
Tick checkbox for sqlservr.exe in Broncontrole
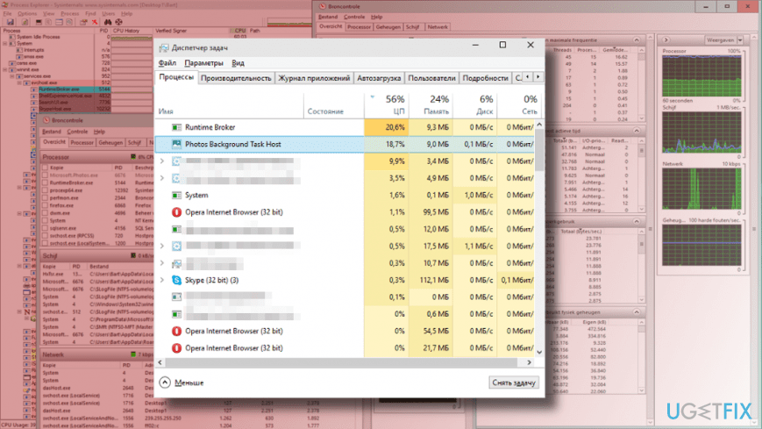click(46, 228)
